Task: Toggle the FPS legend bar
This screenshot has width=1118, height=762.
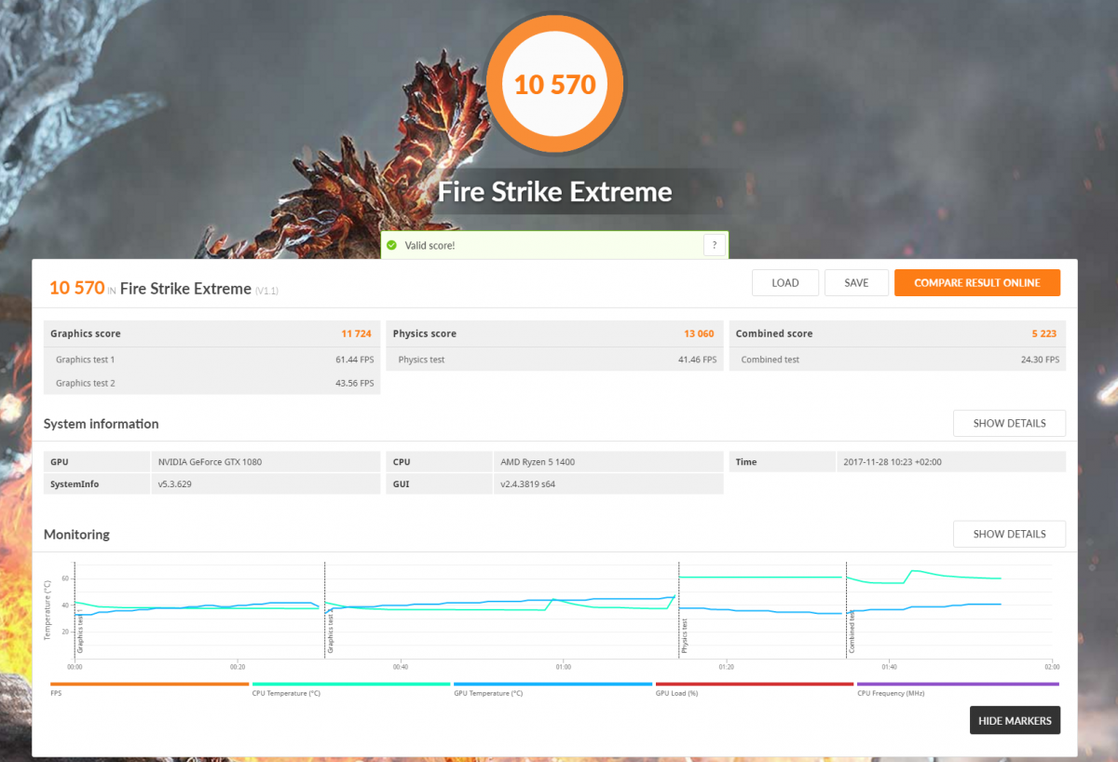Action: click(150, 684)
